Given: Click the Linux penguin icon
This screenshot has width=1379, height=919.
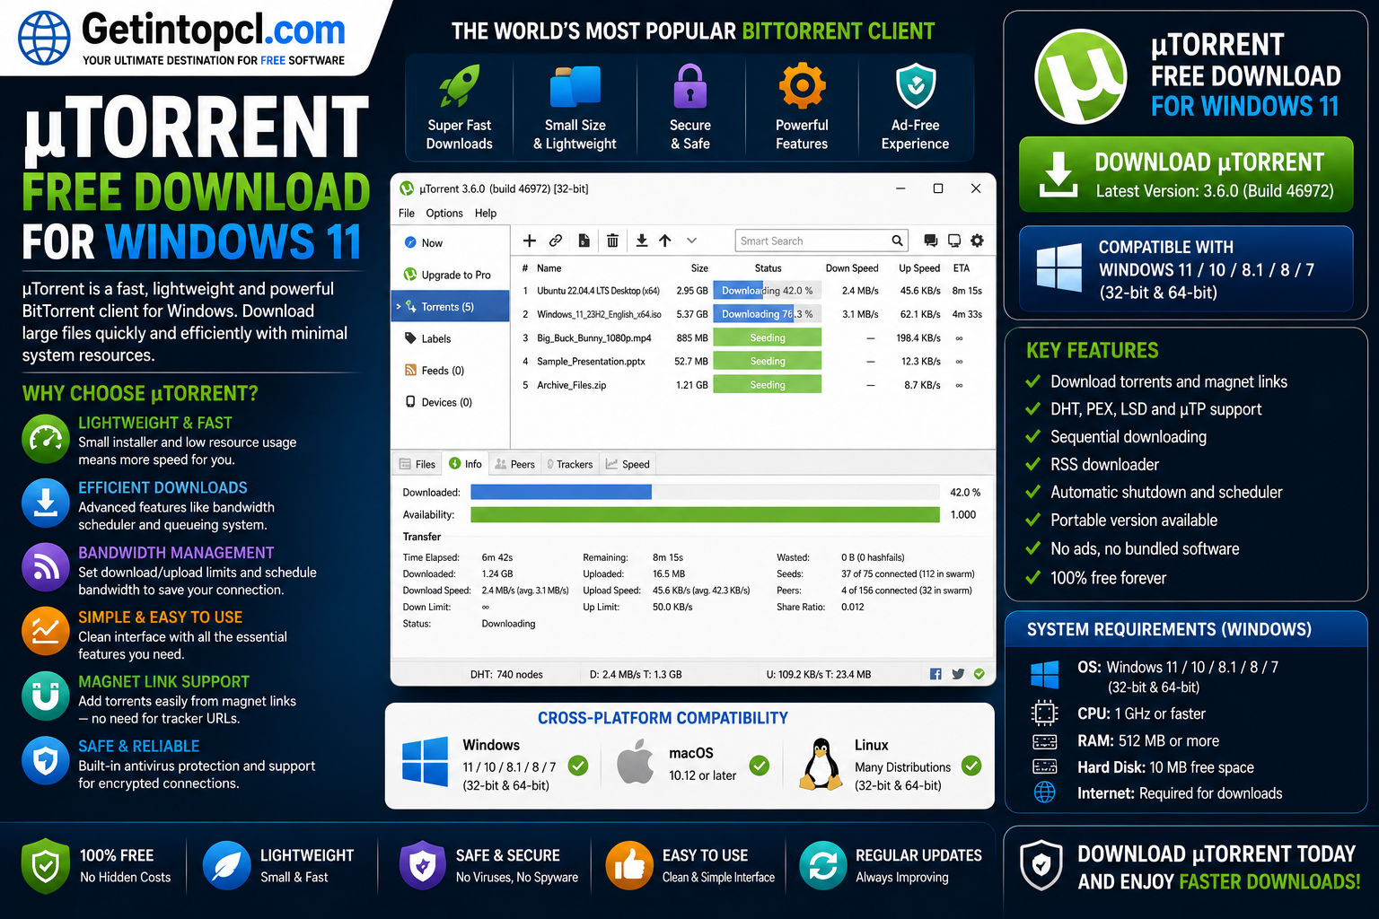Looking at the screenshot, I should point(820,764).
